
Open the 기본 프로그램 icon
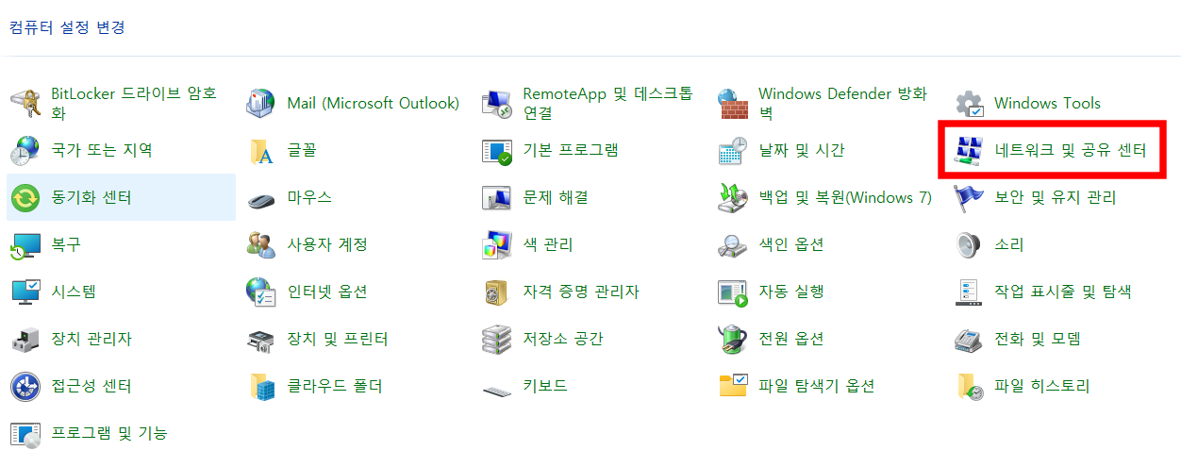[497, 150]
